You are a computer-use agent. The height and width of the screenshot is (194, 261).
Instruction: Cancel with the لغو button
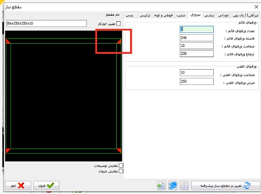(x=18, y=185)
